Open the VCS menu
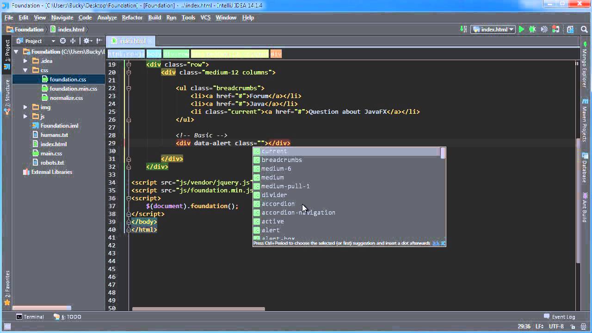Screen dimensions: 592x333 (205, 18)
